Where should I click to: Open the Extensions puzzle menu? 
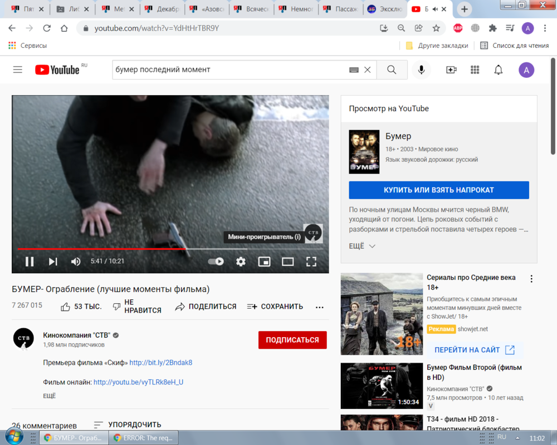click(x=493, y=28)
